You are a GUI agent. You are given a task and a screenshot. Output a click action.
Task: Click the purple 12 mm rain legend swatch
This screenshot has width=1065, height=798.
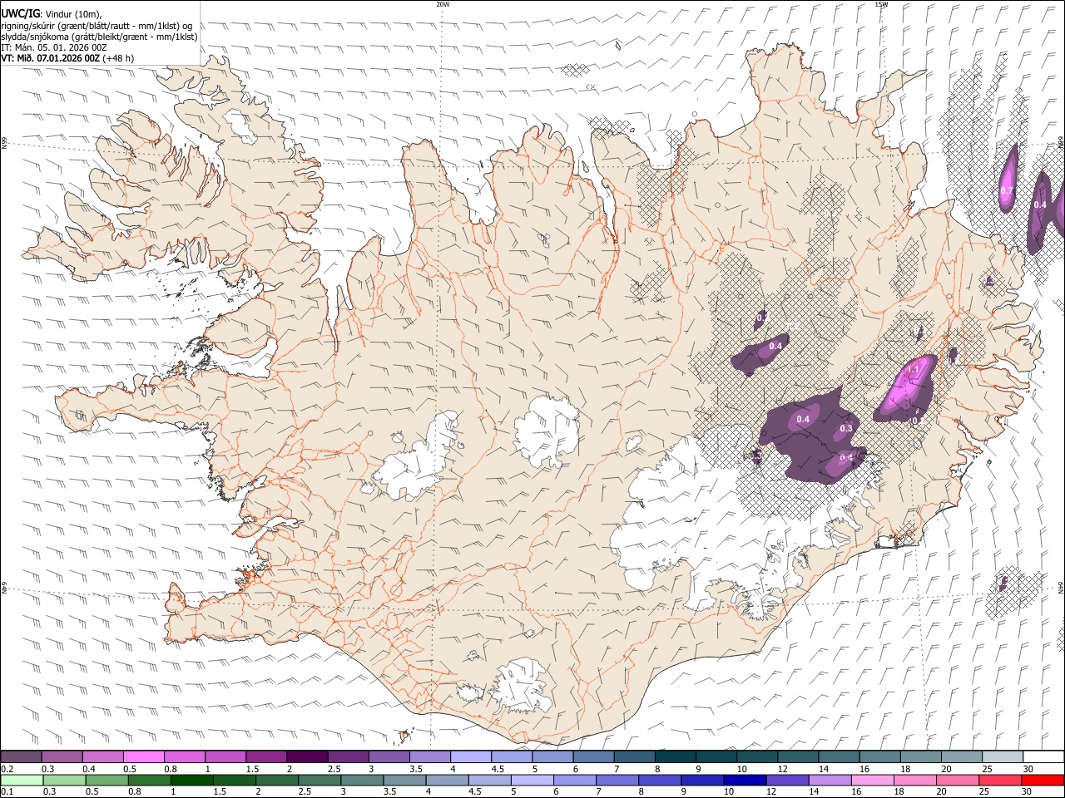(x=786, y=780)
